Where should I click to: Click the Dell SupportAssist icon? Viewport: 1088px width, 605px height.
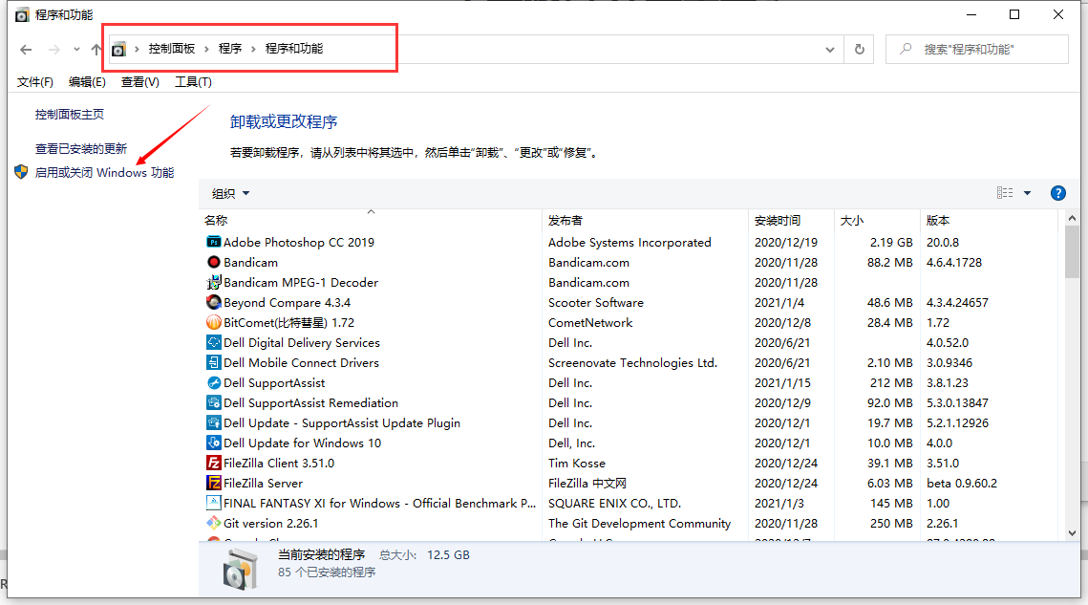214,382
